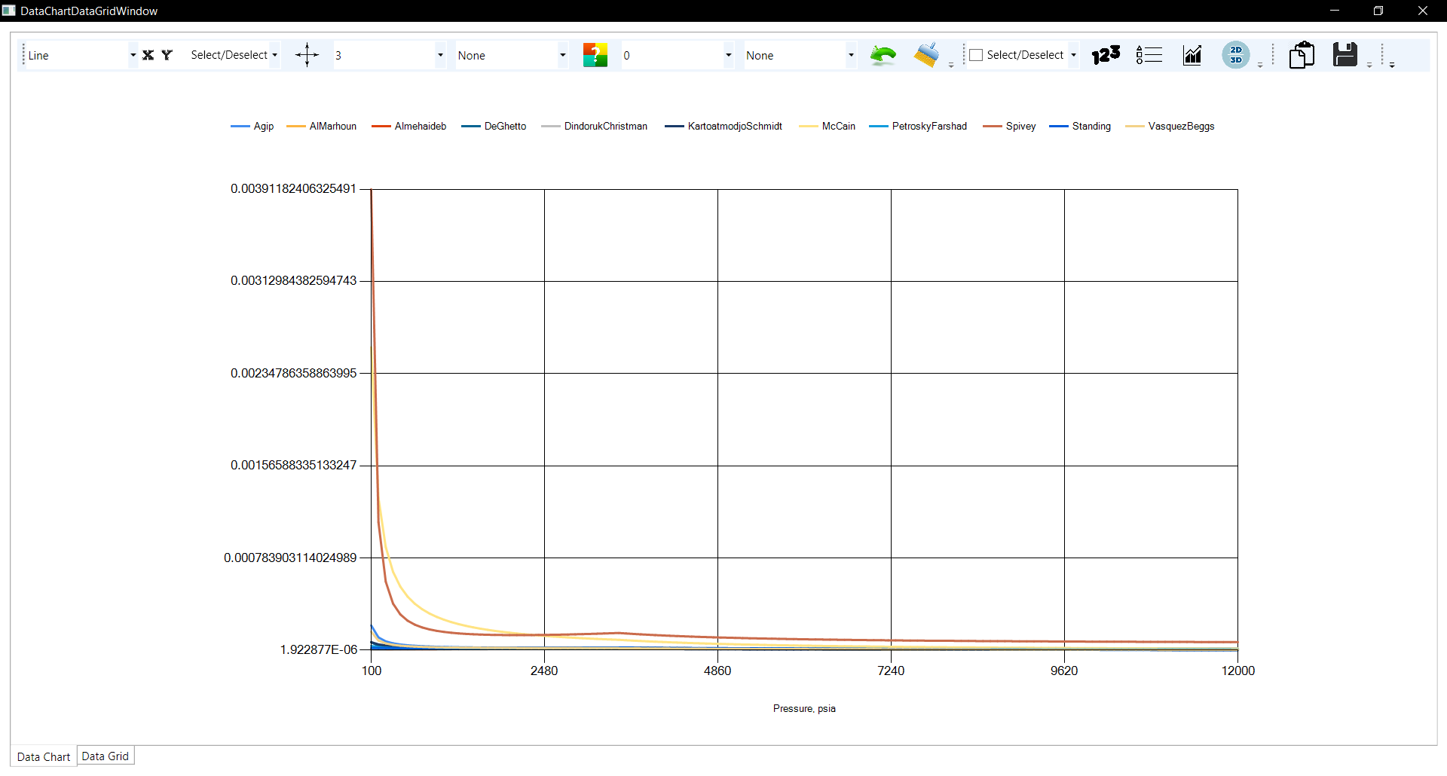Select the Data Chart tab
The image size is (1447, 776).
44,756
